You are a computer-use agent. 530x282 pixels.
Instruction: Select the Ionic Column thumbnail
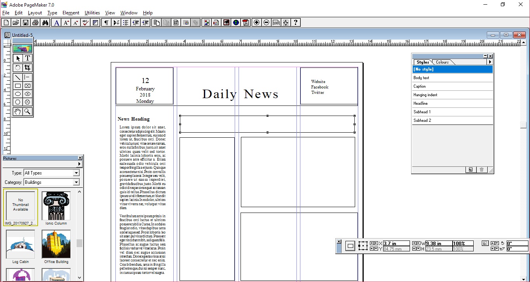pos(56,206)
